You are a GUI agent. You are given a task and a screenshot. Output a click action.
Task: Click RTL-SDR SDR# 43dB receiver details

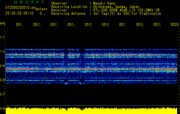(x=126, y=10)
